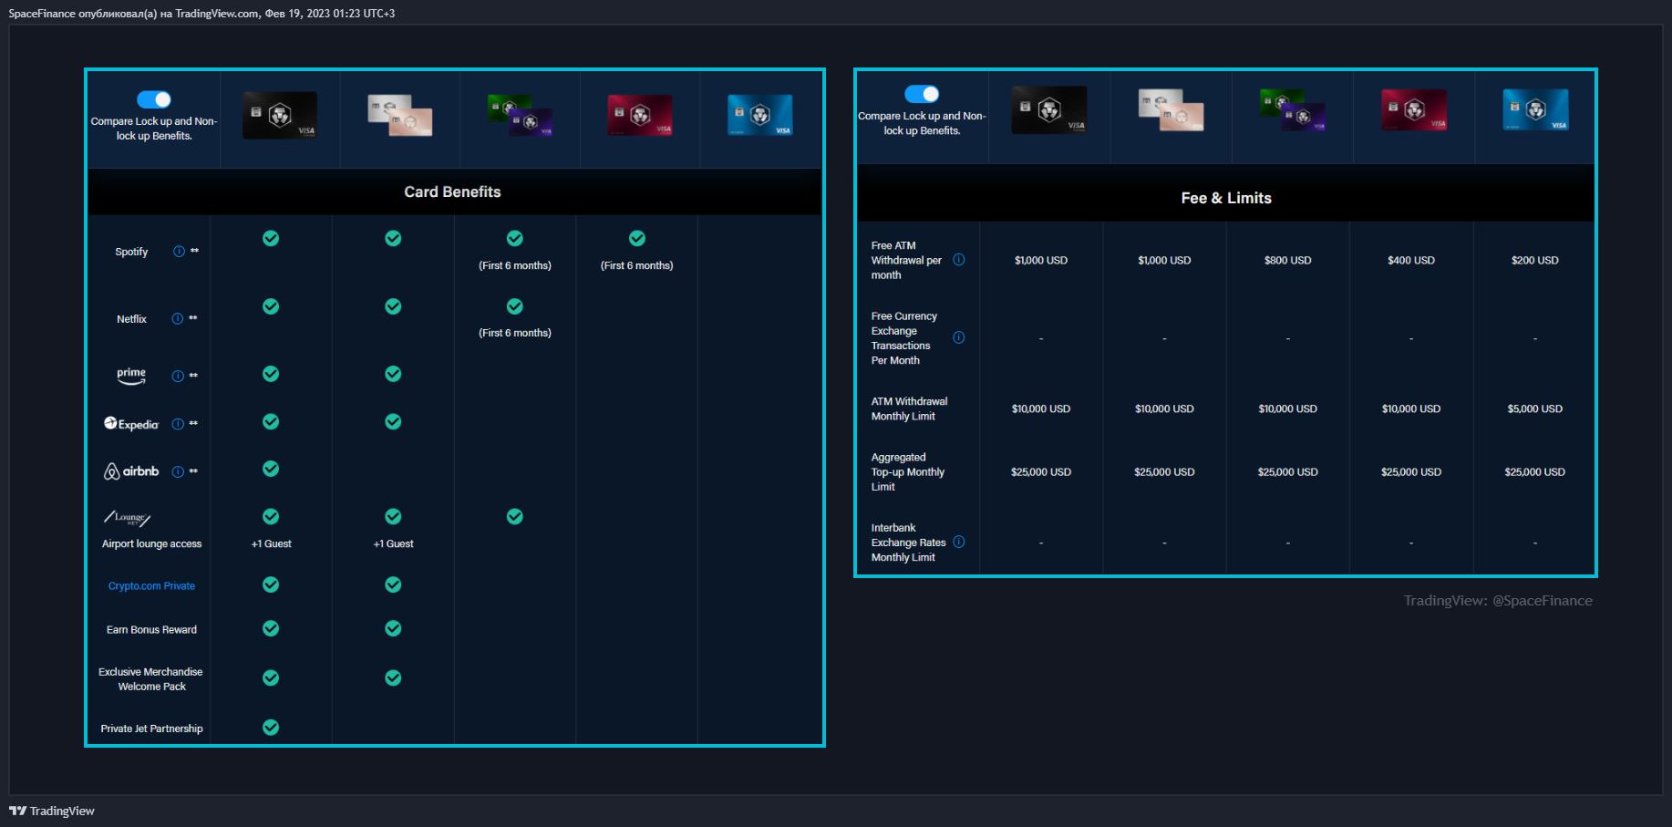Select midnight blue card in Fee & Limits
The width and height of the screenshot is (1672, 827).
coord(1535,110)
